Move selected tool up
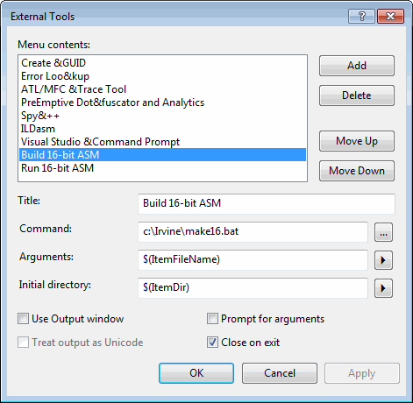The height and width of the screenshot is (403, 413). 357,141
